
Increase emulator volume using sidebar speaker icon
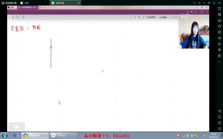219,38
